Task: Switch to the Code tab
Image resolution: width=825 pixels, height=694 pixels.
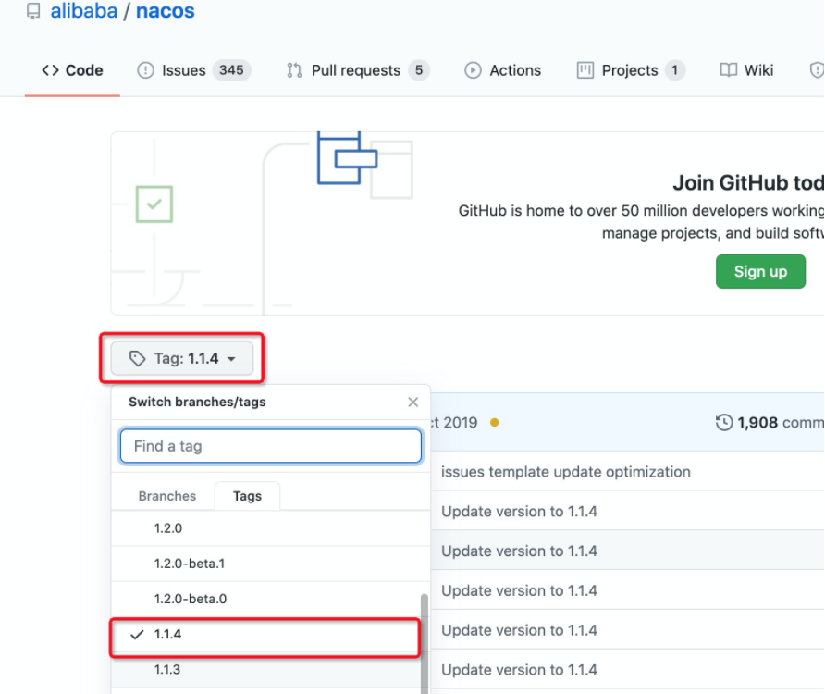Action: (73, 70)
